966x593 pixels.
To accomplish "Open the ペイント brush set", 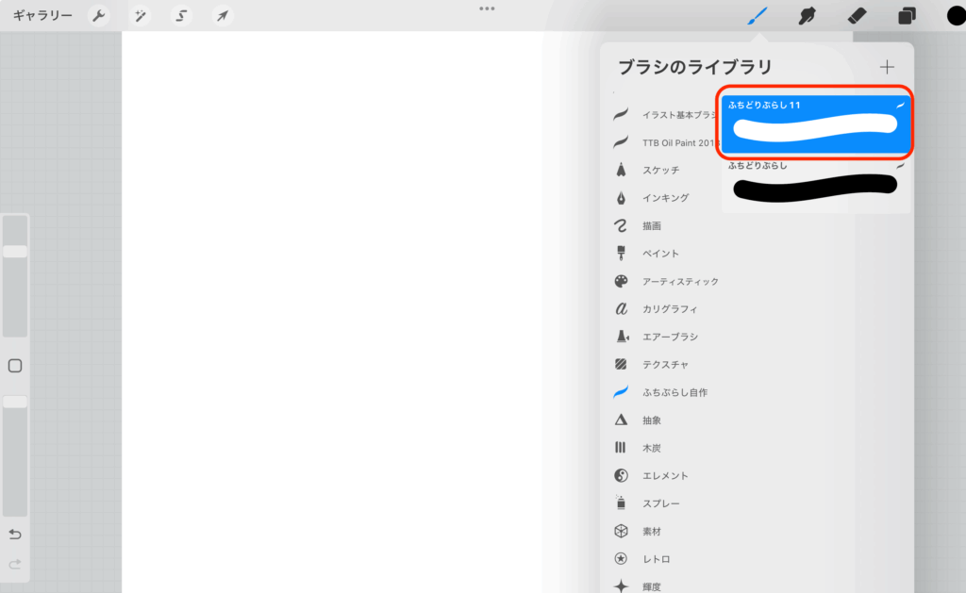I will (x=647, y=253).
